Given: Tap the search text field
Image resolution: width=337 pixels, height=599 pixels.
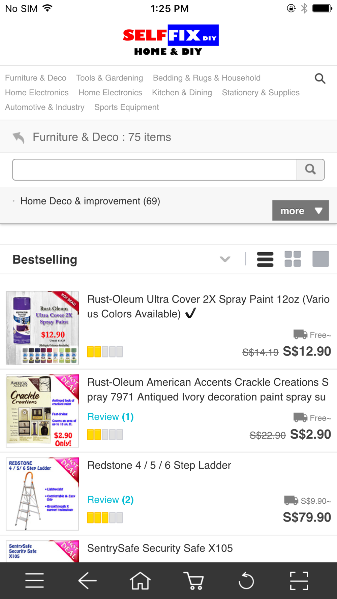Looking at the screenshot, I should (x=154, y=170).
